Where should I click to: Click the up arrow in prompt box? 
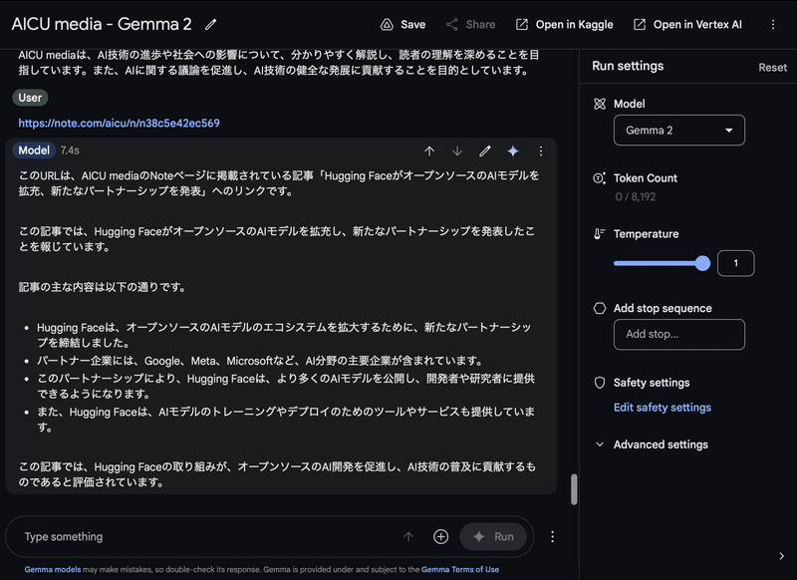pos(408,537)
